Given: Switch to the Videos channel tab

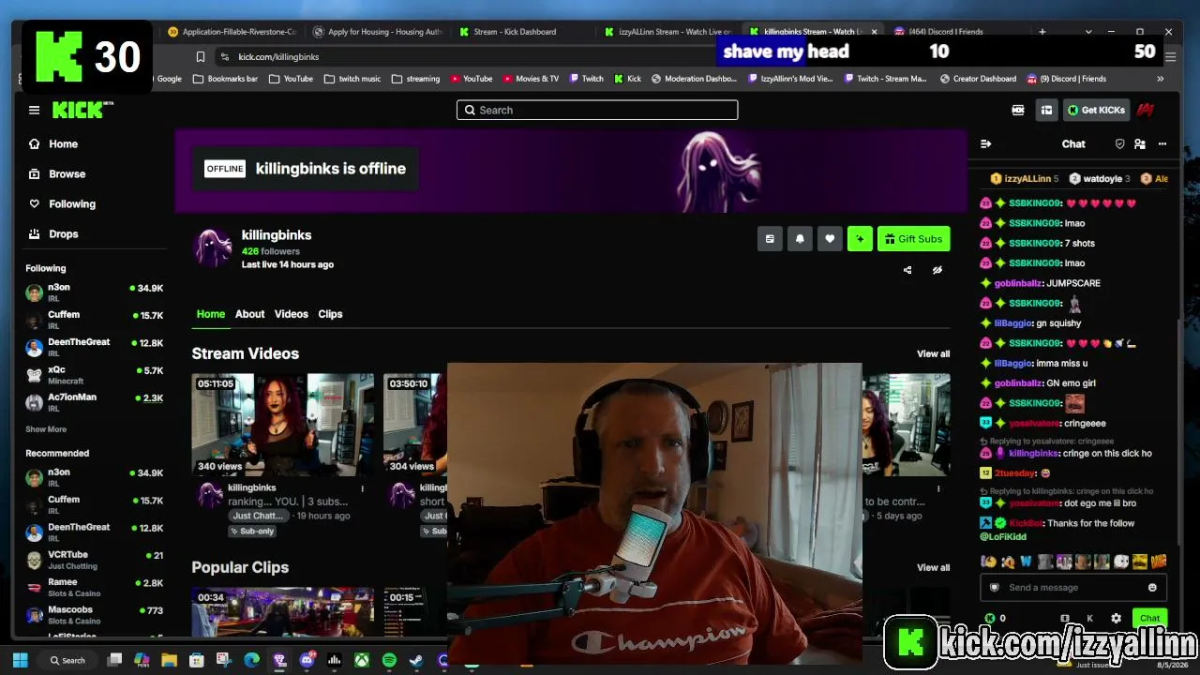Looking at the screenshot, I should click(x=292, y=314).
